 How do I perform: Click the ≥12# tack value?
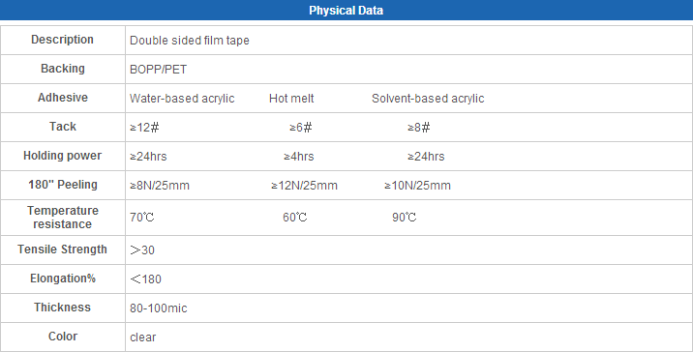144,128
